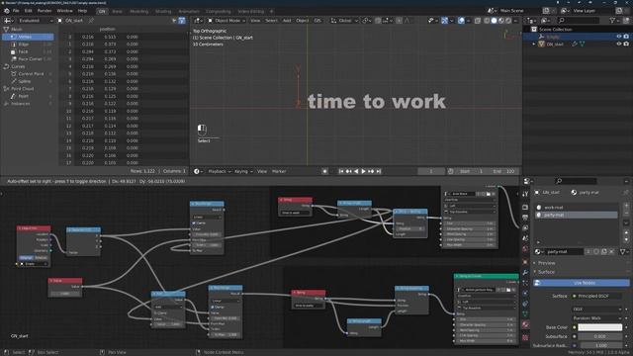Remove material slot with minus button
633x356 pixels.
(626, 213)
